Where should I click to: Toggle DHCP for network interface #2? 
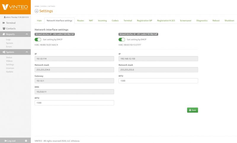click(x=122, y=40)
